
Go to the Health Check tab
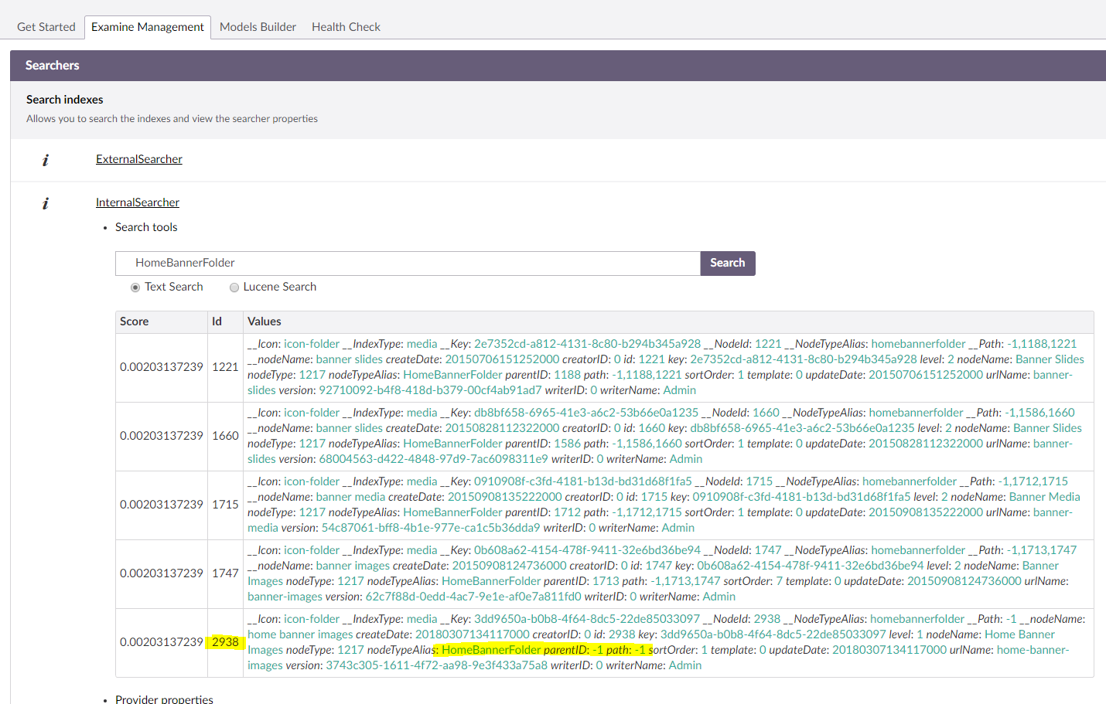click(346, 27)
